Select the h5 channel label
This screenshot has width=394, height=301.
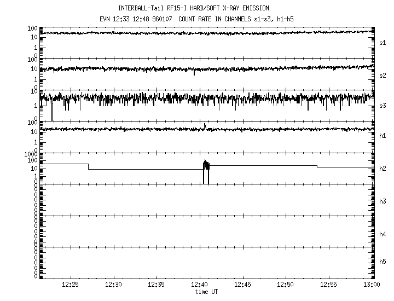point(383,262)
